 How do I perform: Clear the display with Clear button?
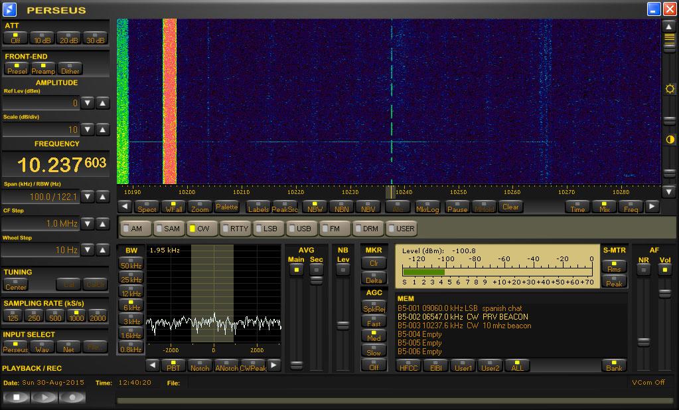[510, 207]
